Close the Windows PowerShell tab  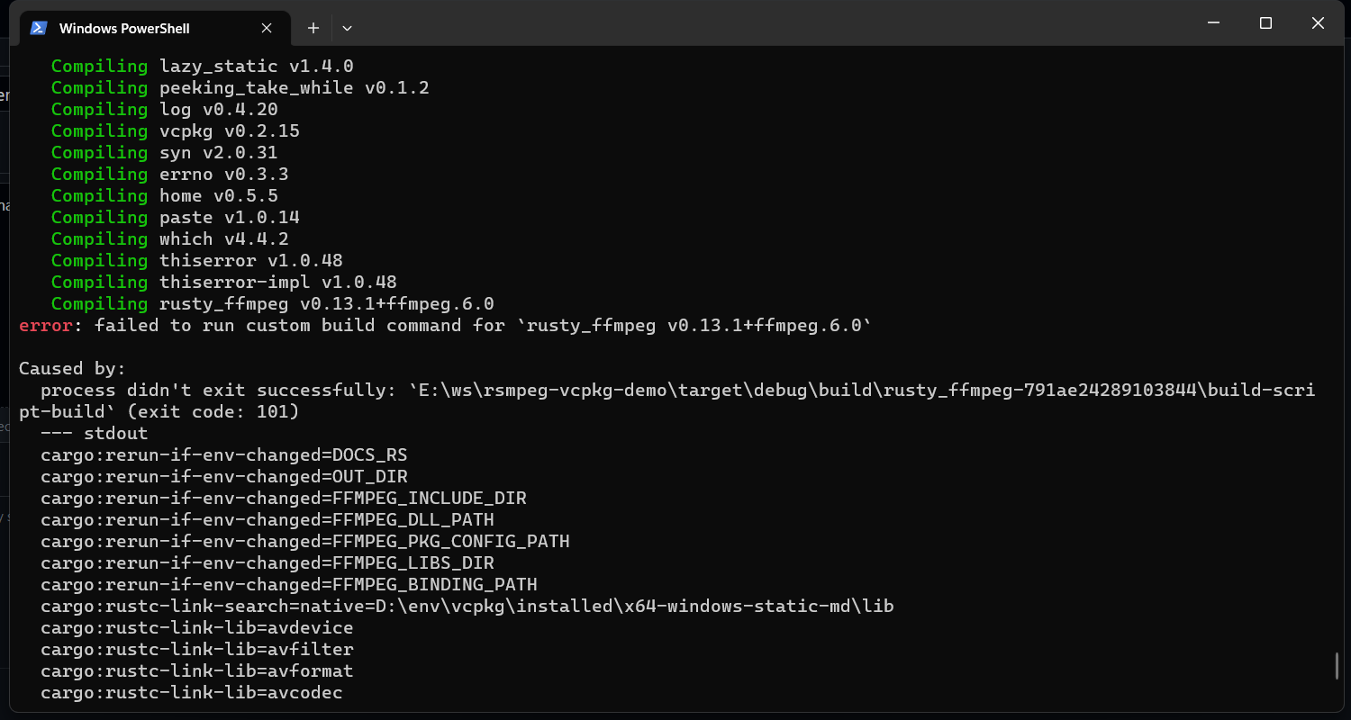(267, 28)
